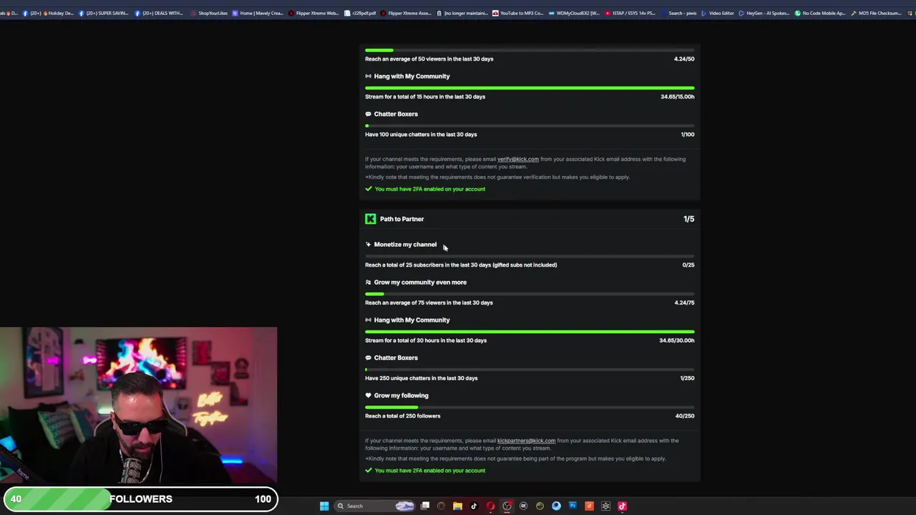Open the YouTube to MP3 Converter bookmark

[517, 13]
